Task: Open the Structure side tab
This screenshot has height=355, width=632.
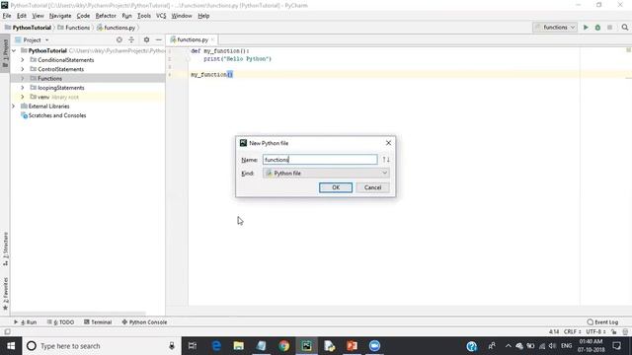Action: pyautogui.click(x=5, y=249)
